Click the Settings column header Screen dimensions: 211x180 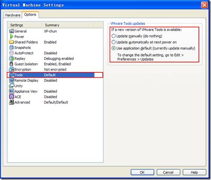point(25,25)
